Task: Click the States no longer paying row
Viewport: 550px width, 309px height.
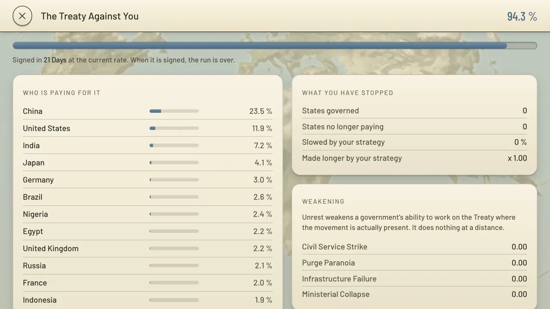Action: [414, 127]
